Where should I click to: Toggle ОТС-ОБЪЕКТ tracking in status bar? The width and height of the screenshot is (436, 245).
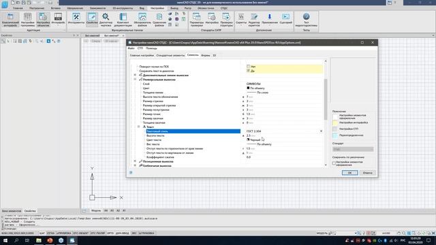click(80, 233)
